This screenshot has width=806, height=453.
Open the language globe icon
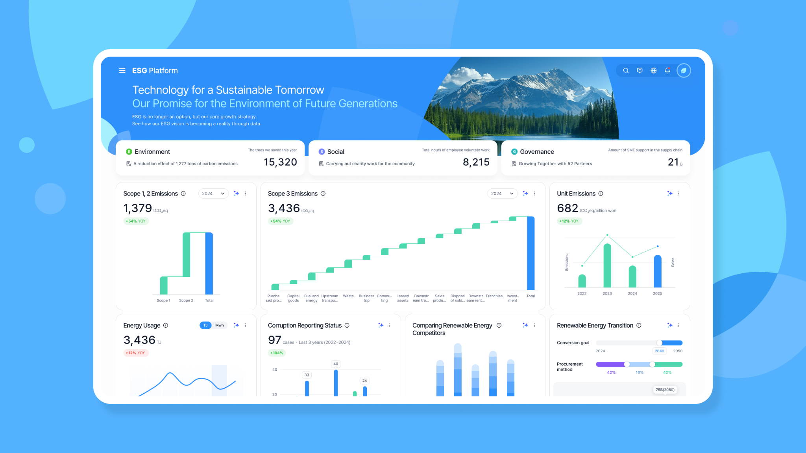pyautogui.click(x=654, y=70)
